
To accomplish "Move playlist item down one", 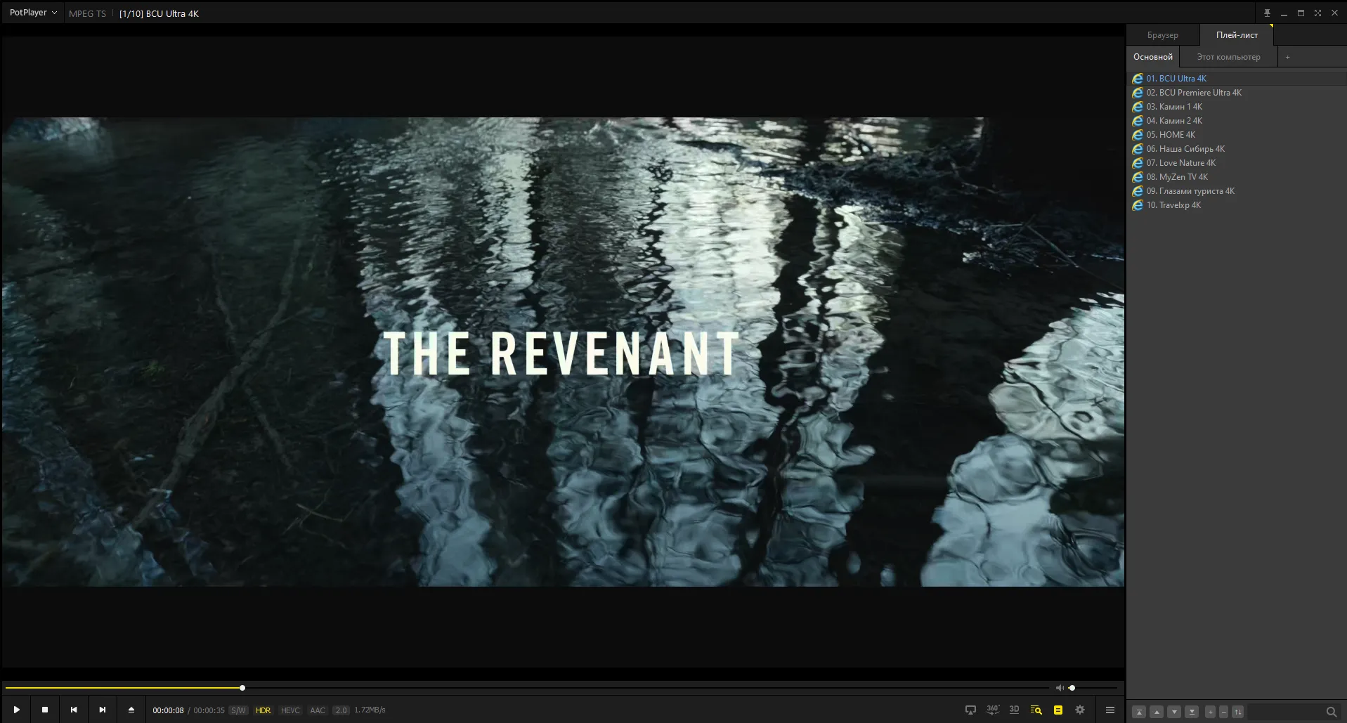I will 1174,712.
